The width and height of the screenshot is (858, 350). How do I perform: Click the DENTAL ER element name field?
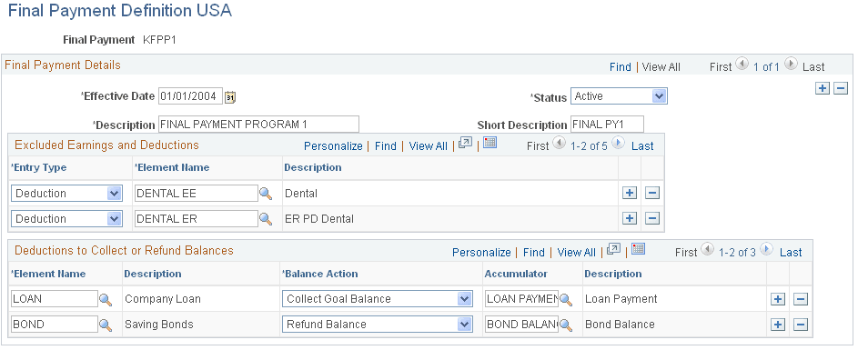[196, 219]
